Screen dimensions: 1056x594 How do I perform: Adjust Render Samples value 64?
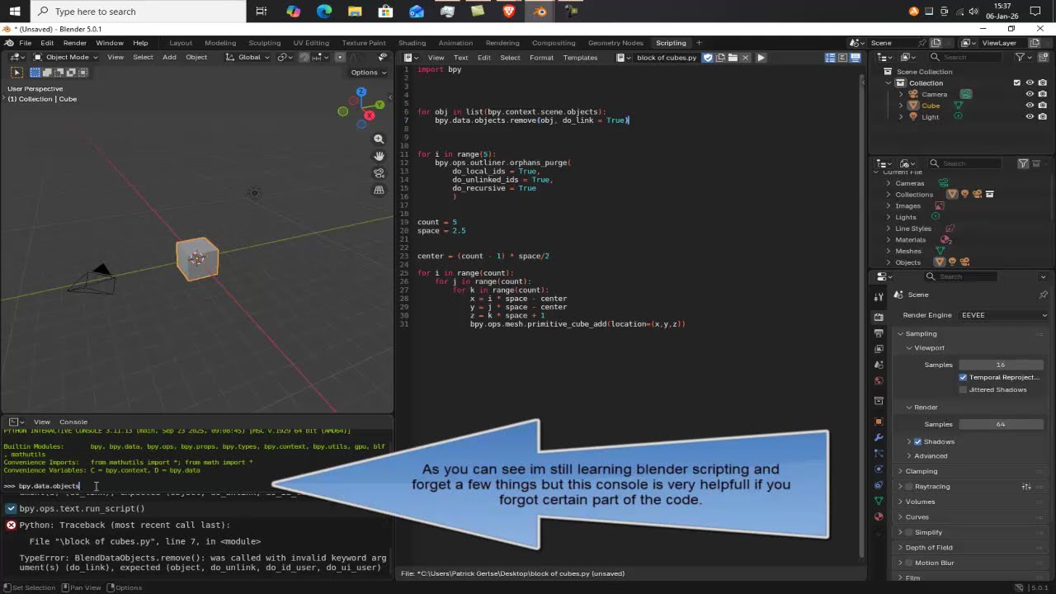point(1001,424)
